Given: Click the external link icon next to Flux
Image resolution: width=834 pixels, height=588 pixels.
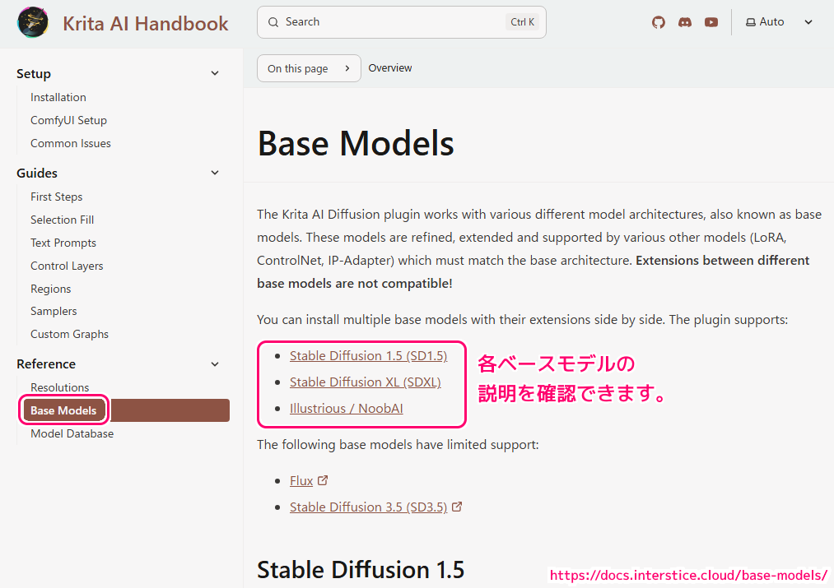Looking at the screenshot, I should (323, 480).
